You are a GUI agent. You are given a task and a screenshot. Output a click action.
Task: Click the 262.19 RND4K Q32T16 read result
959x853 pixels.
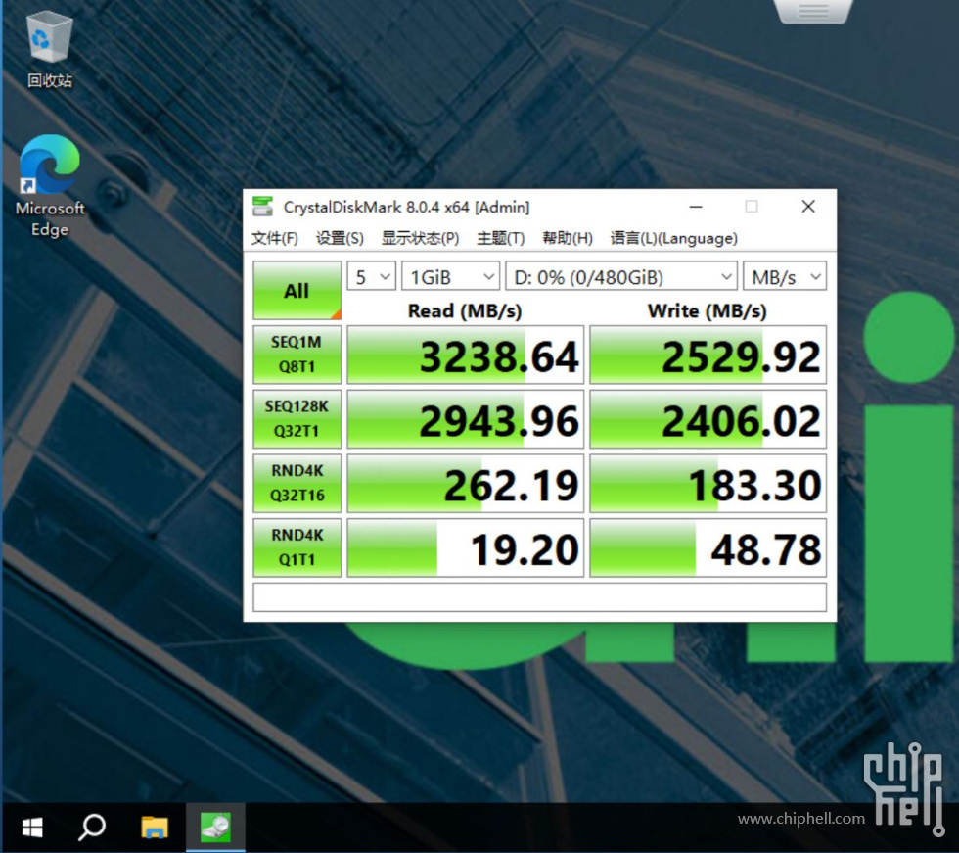[x=466, y=484]
